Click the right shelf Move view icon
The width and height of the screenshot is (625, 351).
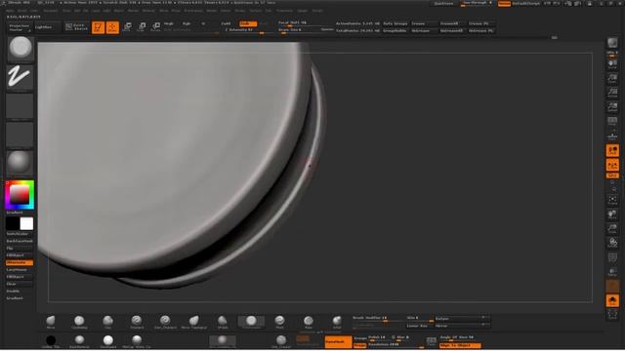(612, 214)
